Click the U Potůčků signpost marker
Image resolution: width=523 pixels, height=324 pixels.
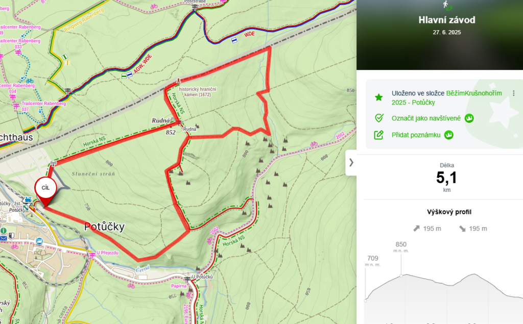coord(187,278)
